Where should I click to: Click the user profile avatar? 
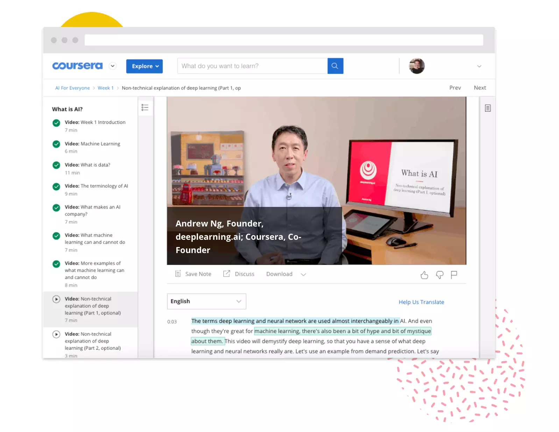(417, 66)
